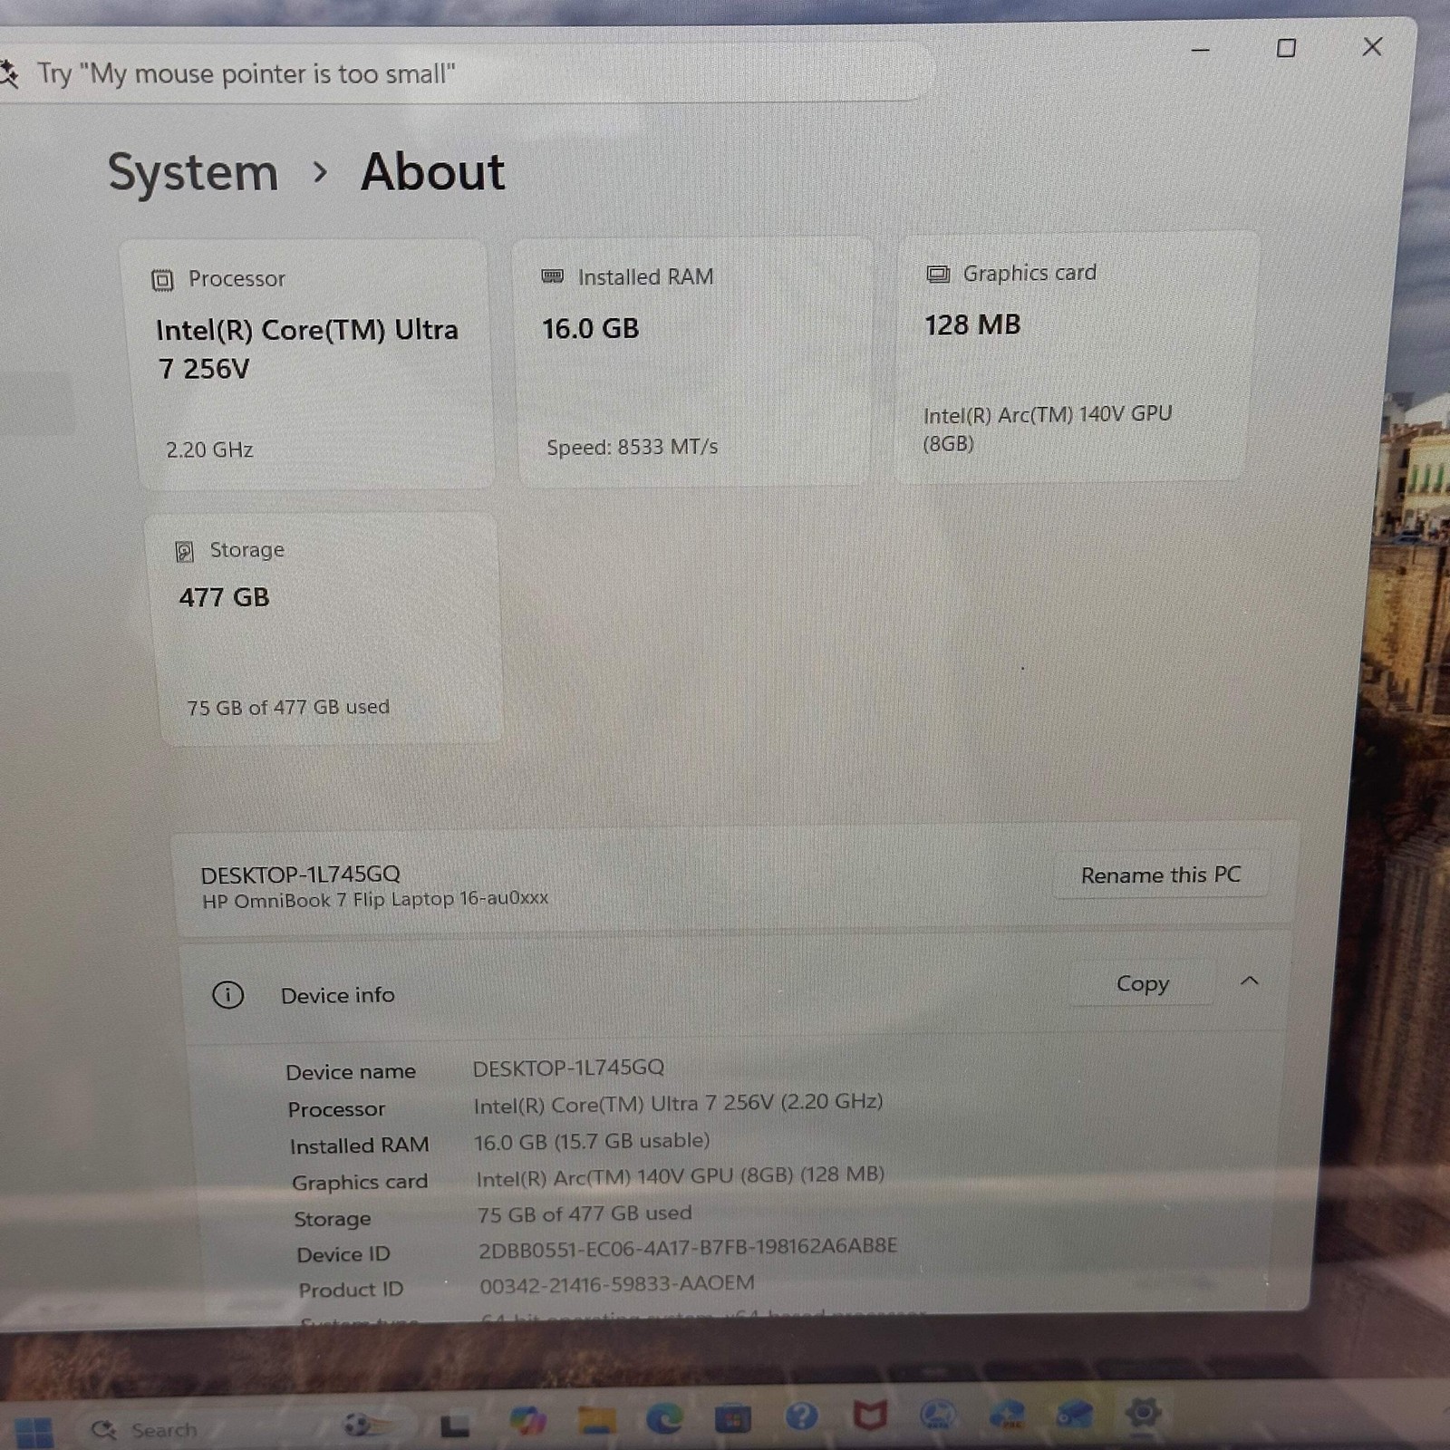Click the About breadcrumb title

tap(432, 171)
